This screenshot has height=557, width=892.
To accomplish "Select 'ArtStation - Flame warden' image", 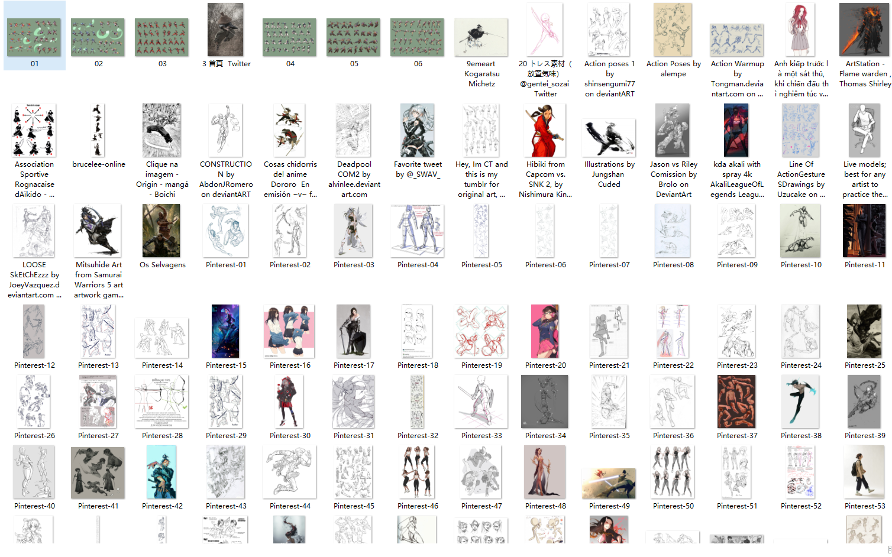I will (865, 30).
